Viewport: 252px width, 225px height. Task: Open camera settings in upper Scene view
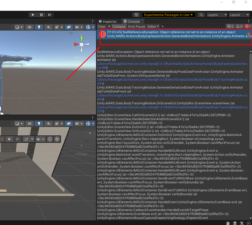point(79,27)
